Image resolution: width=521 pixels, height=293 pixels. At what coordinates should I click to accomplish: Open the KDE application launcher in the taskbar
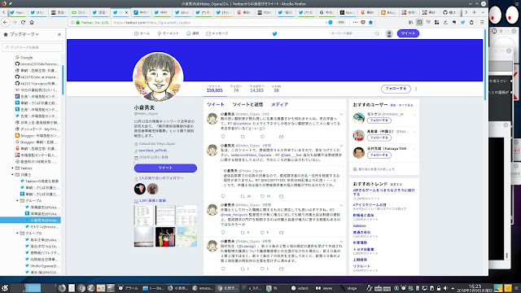coord(5,288)
